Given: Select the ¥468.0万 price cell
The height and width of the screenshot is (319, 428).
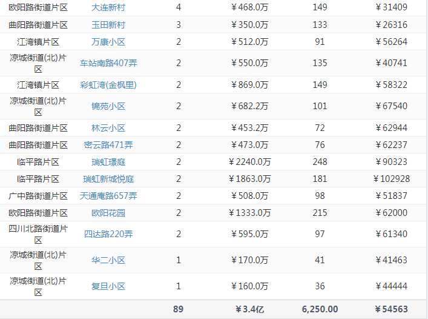Looking at the screenshot, I should (x=250, y=7).
